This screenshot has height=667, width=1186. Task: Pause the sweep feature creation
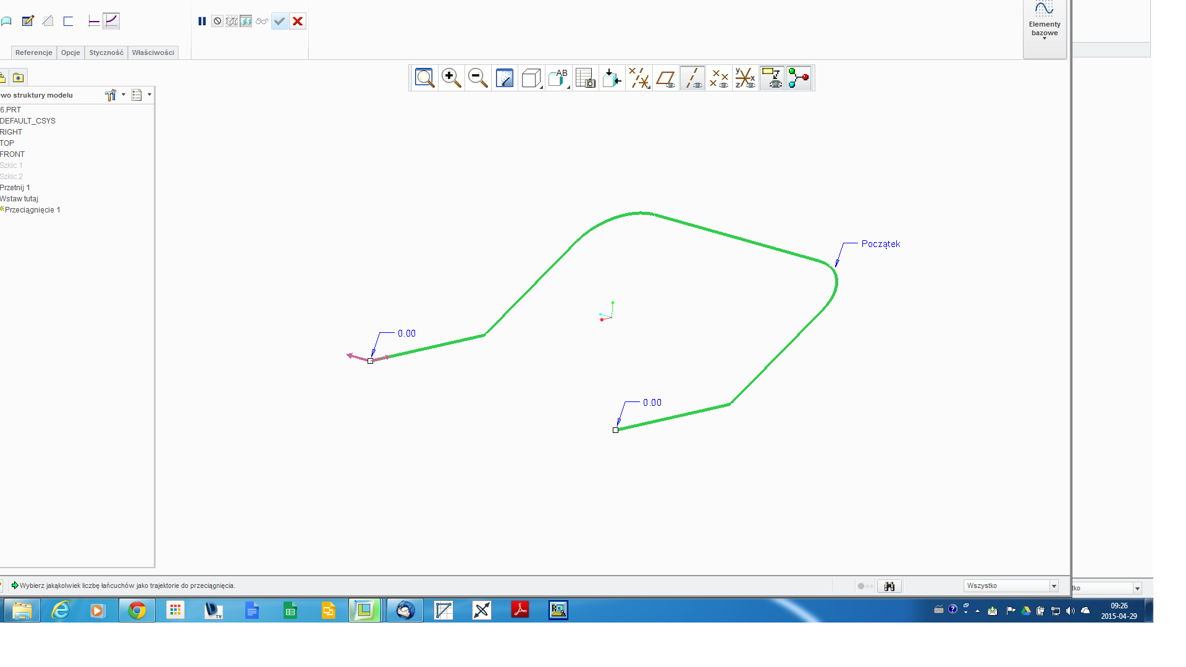[202, 21]
